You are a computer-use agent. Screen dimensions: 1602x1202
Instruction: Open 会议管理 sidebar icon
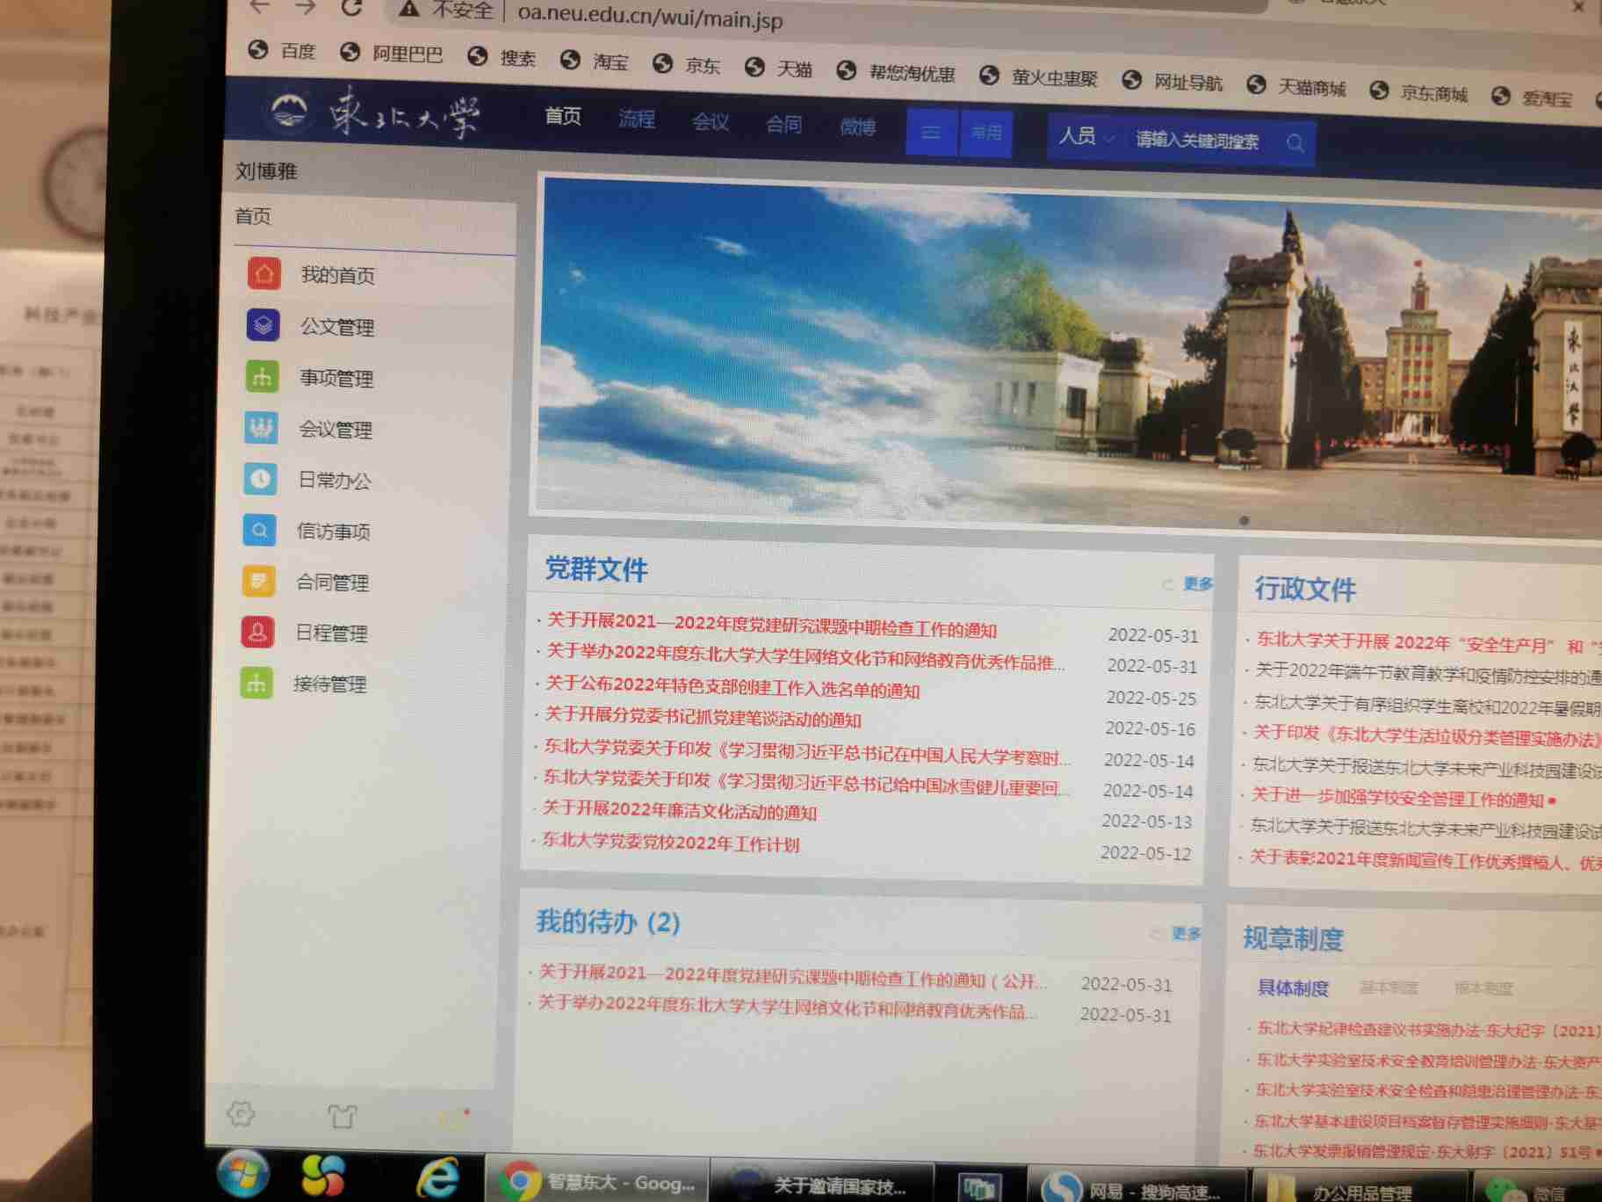(x=261, y=428)
